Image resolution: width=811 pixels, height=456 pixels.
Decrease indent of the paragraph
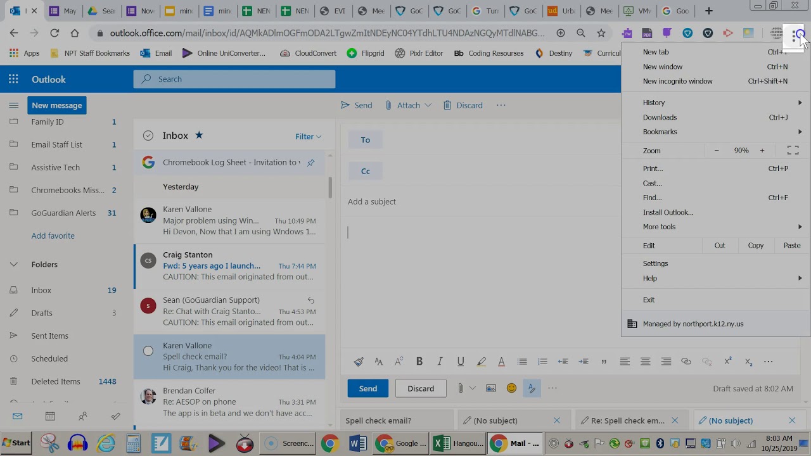point(563,362)
